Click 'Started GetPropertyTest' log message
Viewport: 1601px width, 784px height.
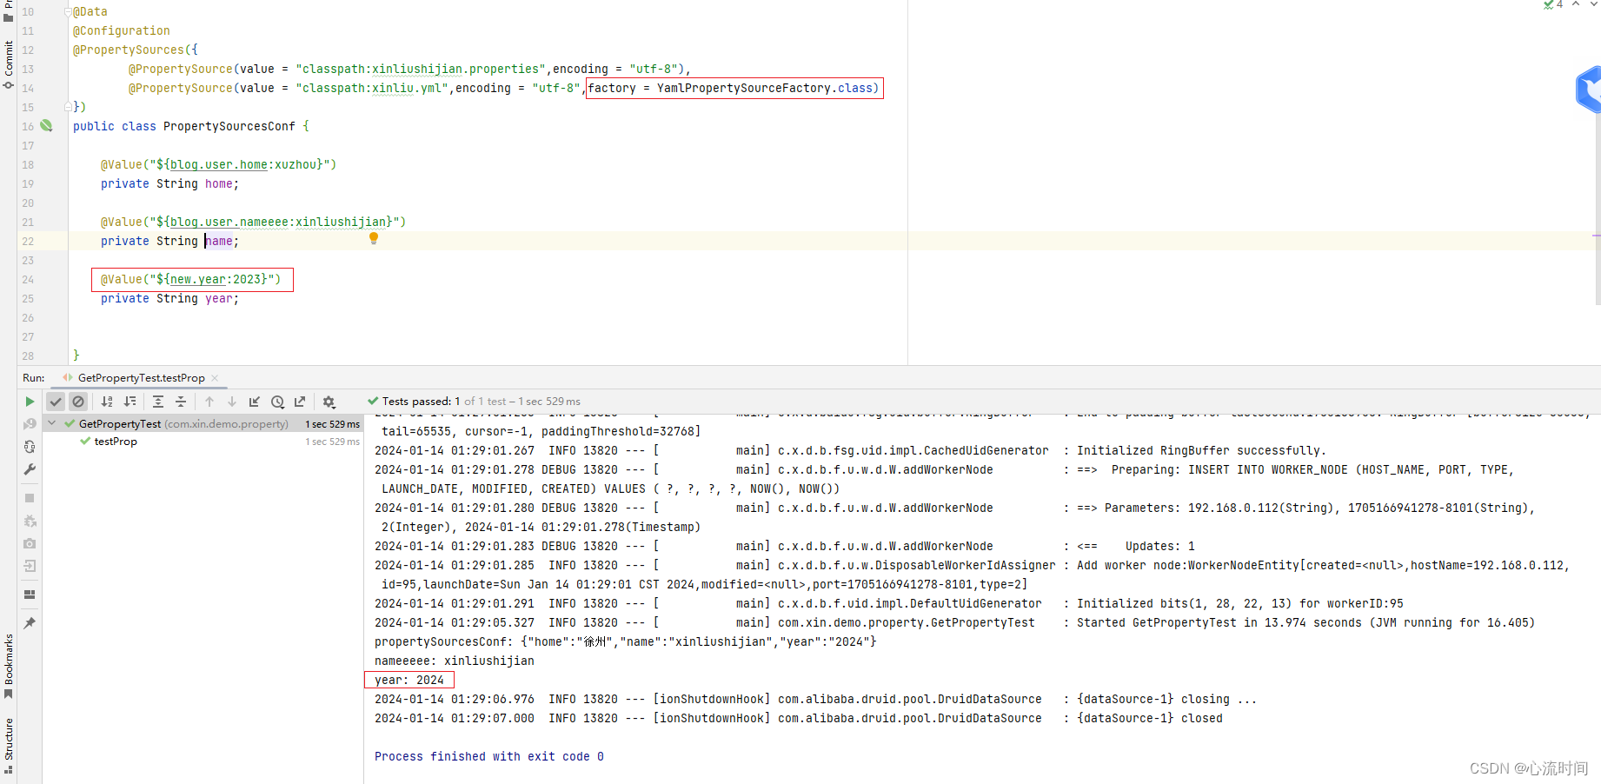(1306, 622)
